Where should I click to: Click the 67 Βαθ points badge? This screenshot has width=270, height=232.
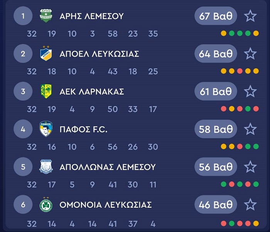tap(216, 16)
